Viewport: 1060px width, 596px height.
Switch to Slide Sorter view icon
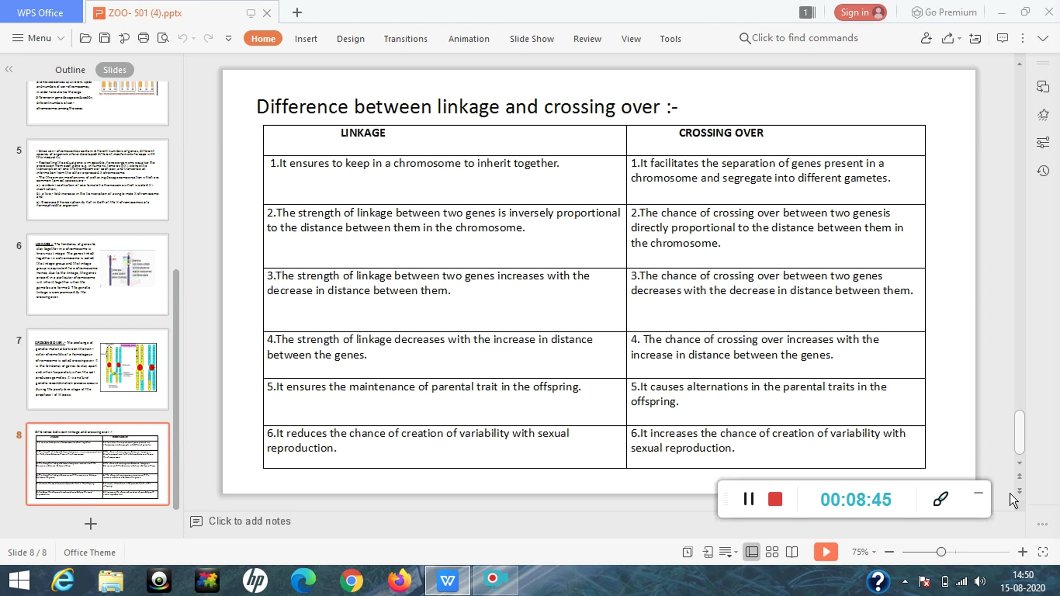point(772,552)
